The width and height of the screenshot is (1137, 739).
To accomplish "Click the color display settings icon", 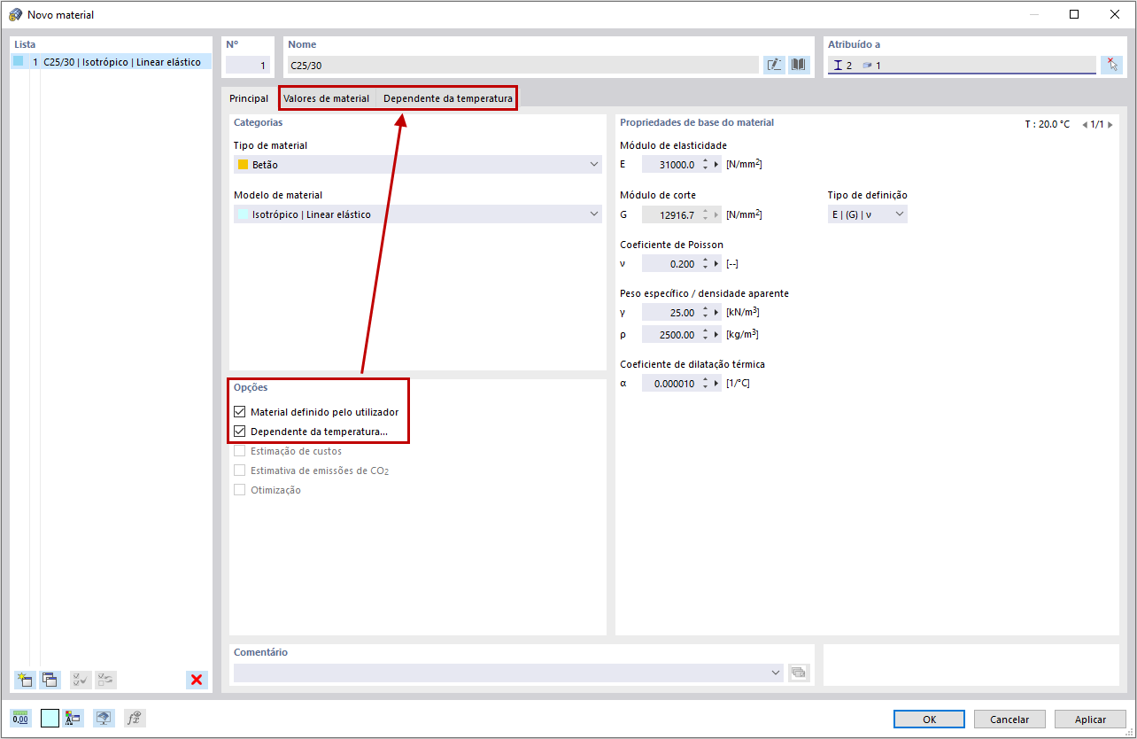I will coord(75,719).
